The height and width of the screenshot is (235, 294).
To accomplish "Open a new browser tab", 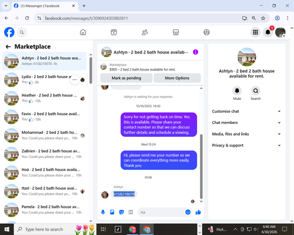I will tap(84, 6).
